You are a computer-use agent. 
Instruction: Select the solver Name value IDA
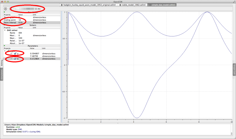21,33
